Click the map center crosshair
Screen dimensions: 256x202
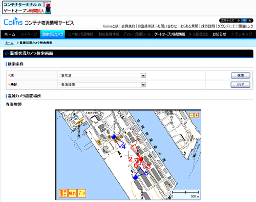click(129, 155)
